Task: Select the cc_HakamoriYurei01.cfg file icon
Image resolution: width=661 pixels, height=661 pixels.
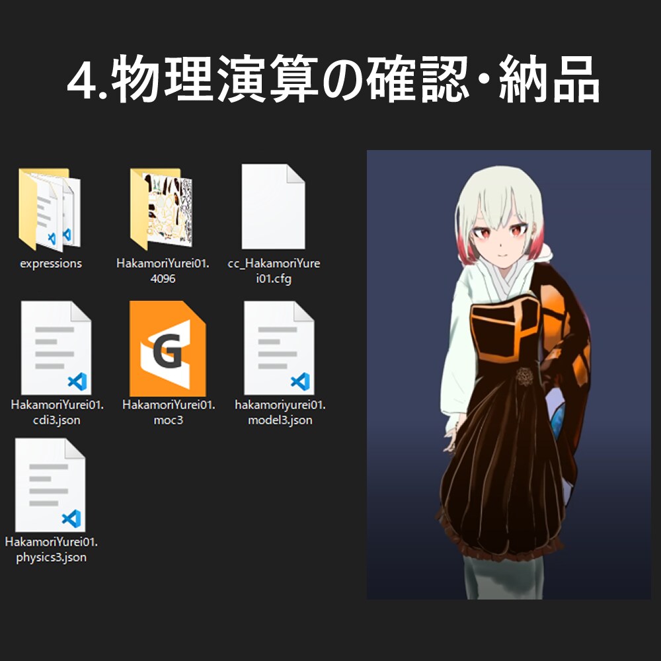Action: [x=273, y=206]
